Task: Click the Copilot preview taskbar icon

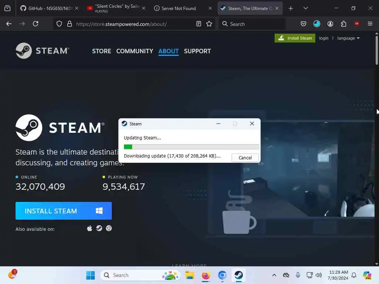Action: tap(367, 275)
